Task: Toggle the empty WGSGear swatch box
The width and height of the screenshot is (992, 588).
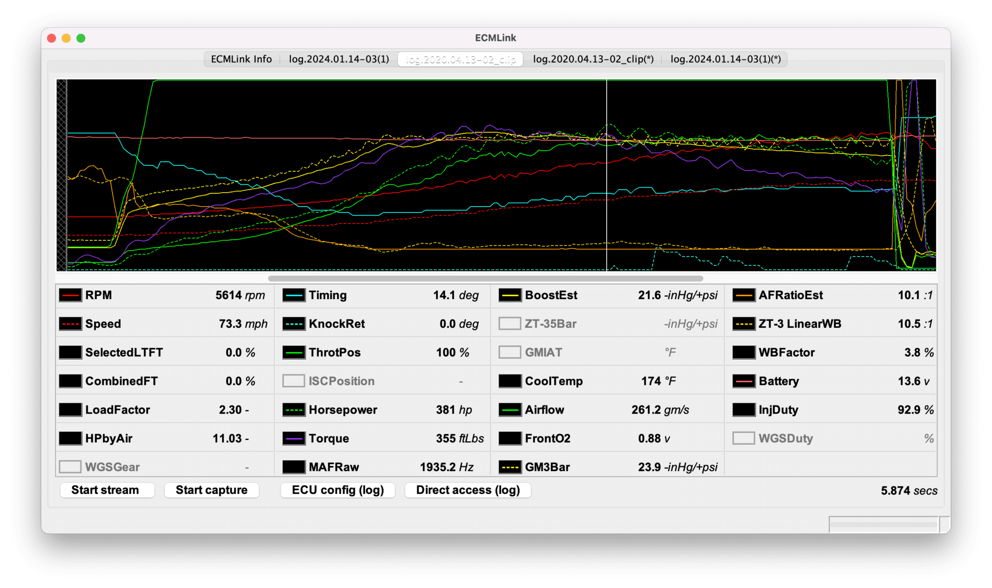Action: pyautogui.click(x=70, y=467)
